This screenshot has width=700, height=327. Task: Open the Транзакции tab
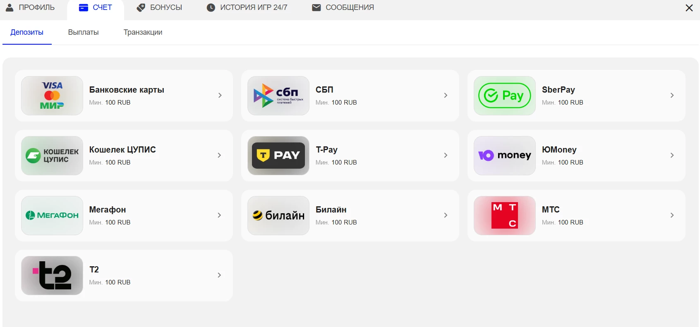pyautogui.click(x=143, y=32)
